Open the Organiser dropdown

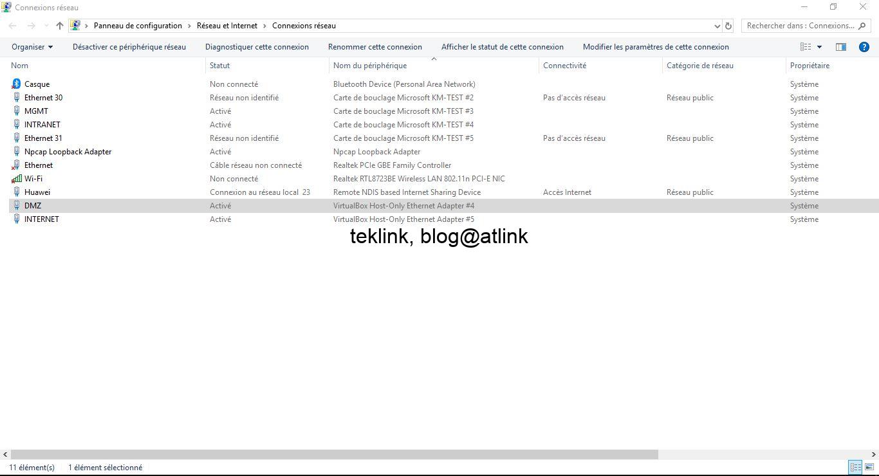tap(32, 46)
